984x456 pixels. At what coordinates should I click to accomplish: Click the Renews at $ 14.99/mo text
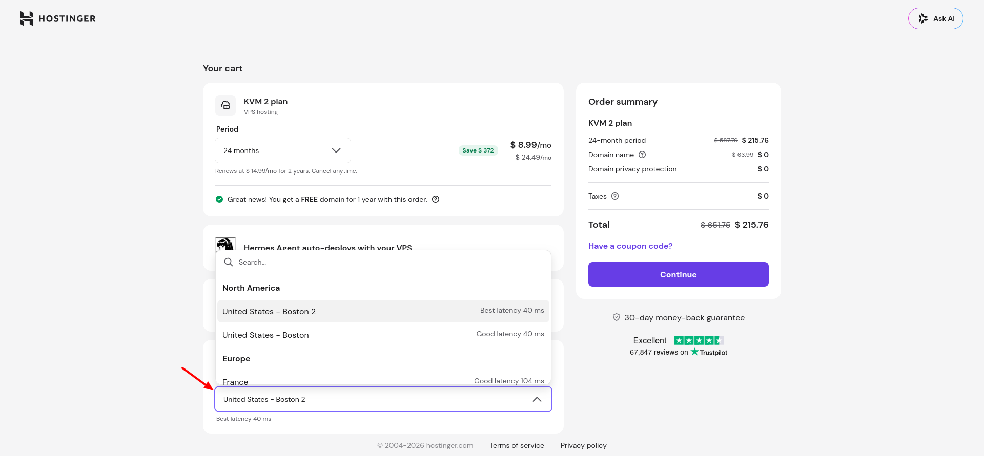point(286,171)
